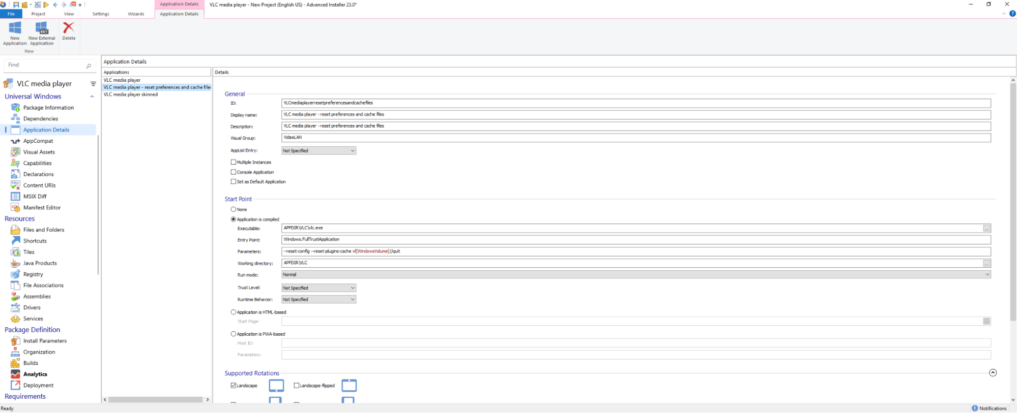Click into the Parameters input field
This screenshot has height=413, width=1017.
pyautogui.click(x=636, y=251)
